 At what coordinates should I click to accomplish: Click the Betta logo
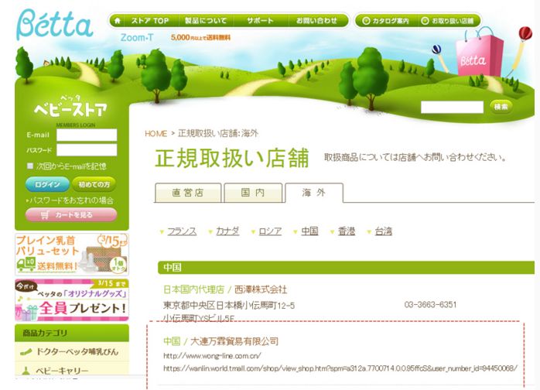click(x=55, y=24)
